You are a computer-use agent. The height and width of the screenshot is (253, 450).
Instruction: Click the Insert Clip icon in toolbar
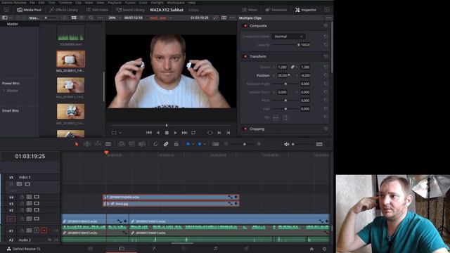pos(121,144)
